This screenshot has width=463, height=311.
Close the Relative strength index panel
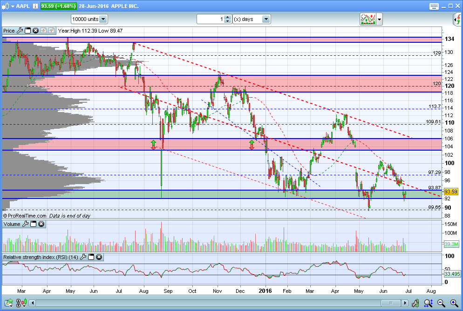point(99,257)
